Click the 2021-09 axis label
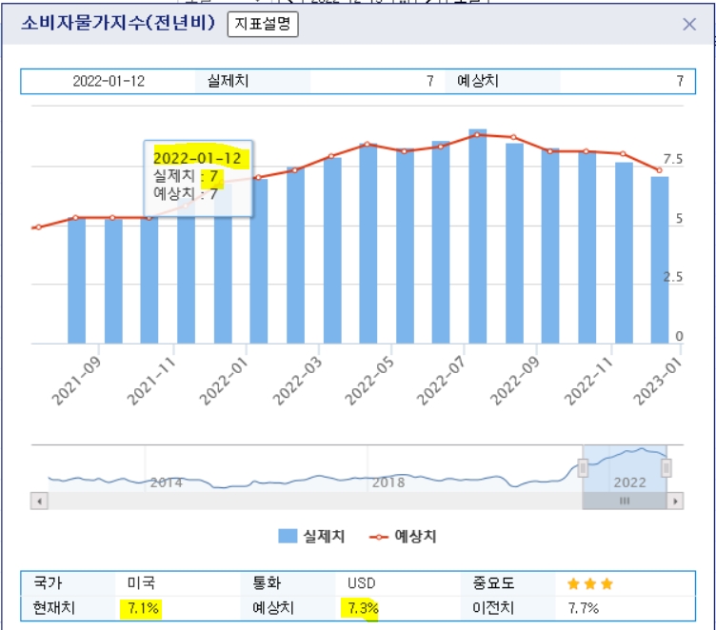Screen dimensions: 716x630 76,382
